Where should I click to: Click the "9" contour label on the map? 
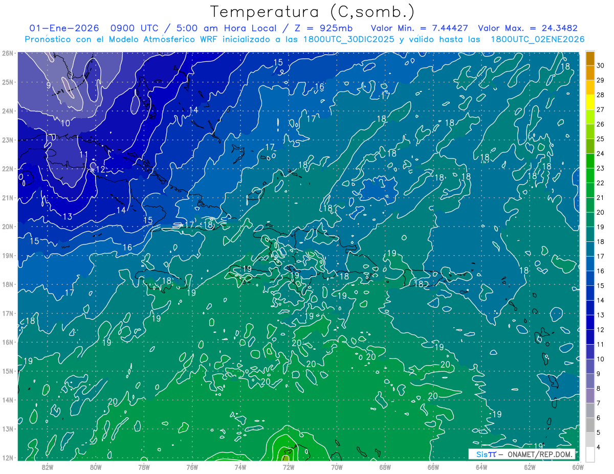[x=49, y=86]
